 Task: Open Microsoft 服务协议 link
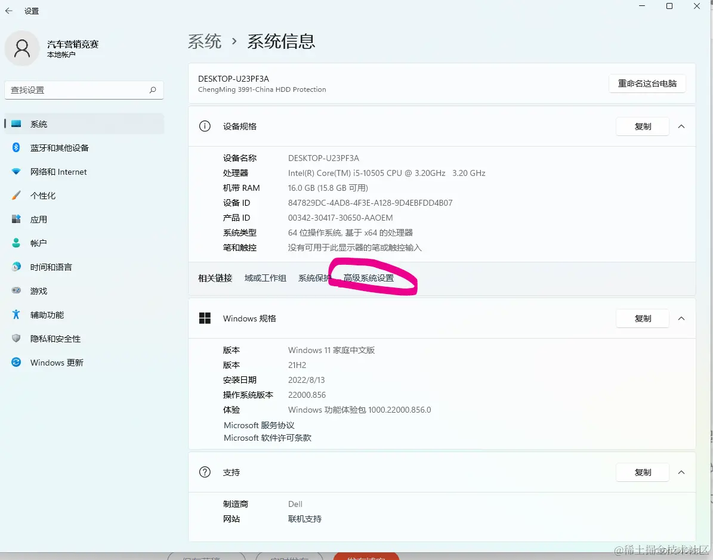(259, 425)
